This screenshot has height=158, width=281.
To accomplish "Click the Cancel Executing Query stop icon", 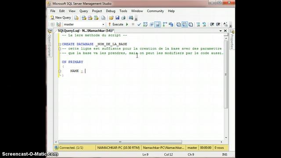I will [x=133, y=25].
